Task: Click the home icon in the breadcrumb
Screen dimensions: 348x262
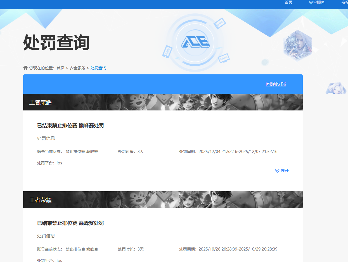Action: click(x=25, y=68)
